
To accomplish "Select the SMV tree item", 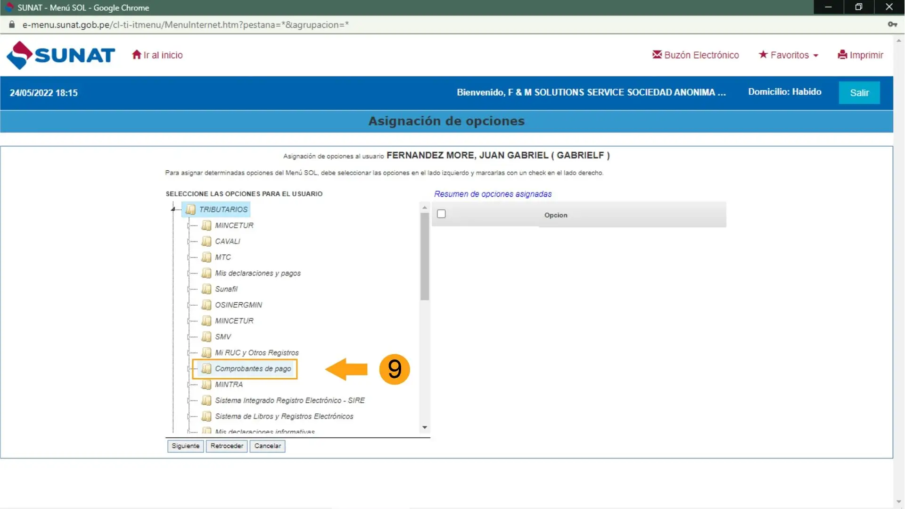I will pyautogui.click(x=223, y=337).
